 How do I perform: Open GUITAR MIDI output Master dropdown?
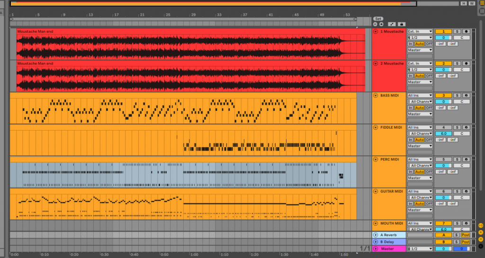click(x=420, y=210)
